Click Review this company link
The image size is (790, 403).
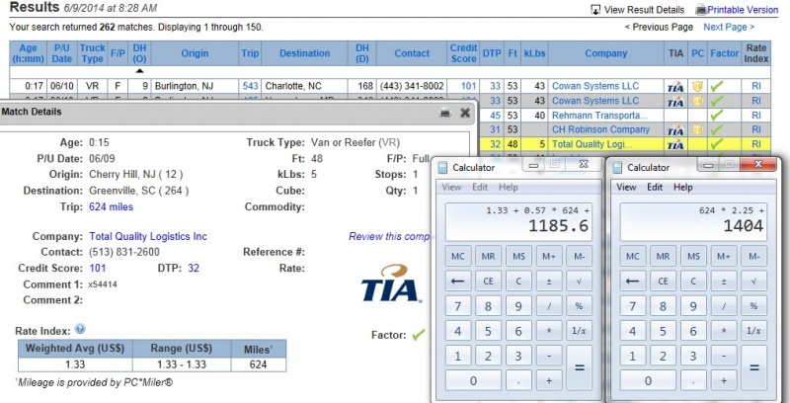click(388, 236)
